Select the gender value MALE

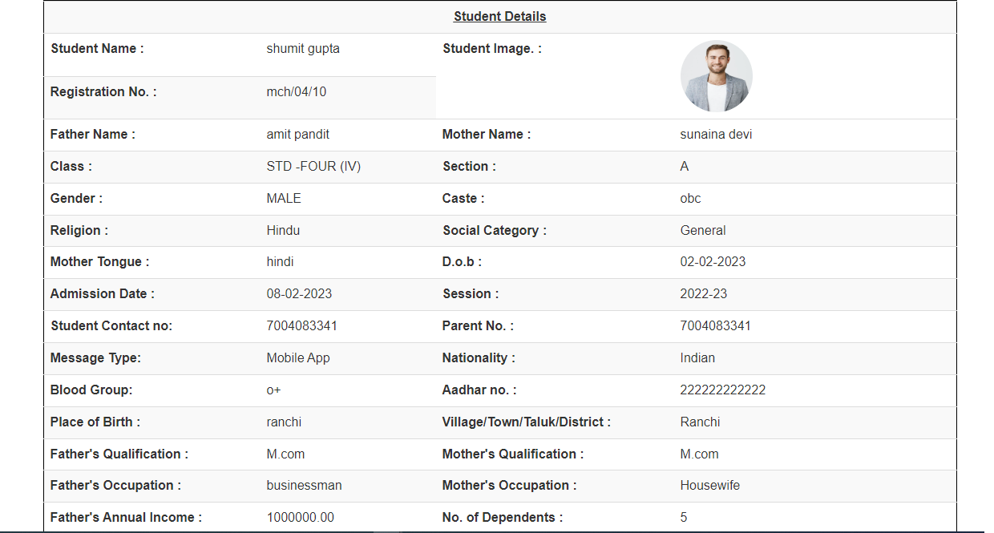coord(284,199)
